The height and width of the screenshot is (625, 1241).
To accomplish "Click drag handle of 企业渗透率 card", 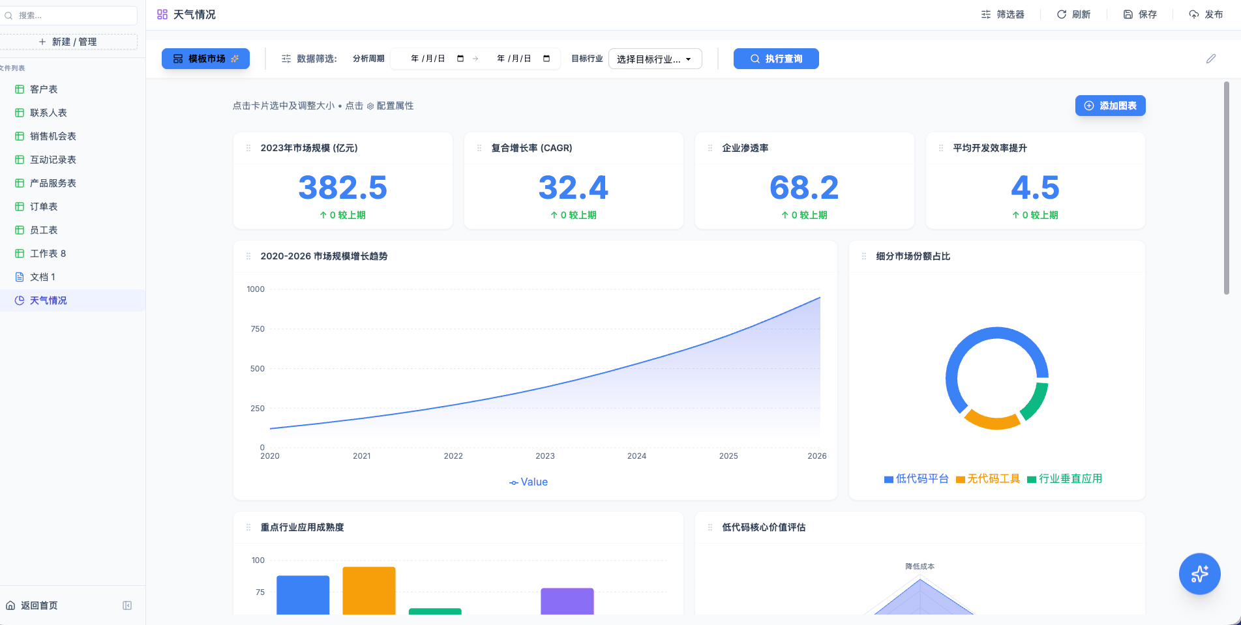I will pyautogui.click(x=710, y=148).
